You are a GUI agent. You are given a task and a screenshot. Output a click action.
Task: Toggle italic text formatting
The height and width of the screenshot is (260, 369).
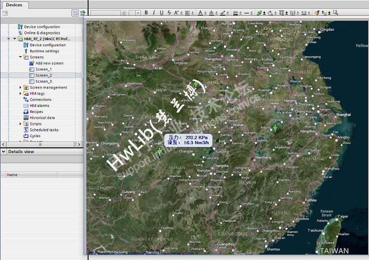154,13
